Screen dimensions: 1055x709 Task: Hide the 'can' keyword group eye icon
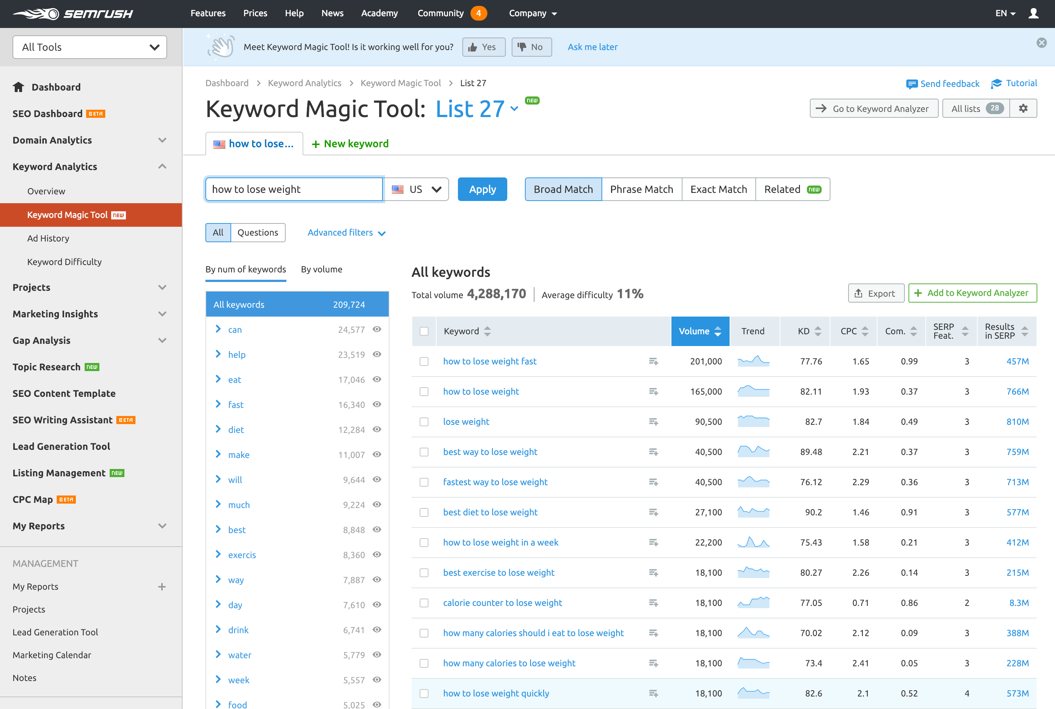click(x=377, y=329)
